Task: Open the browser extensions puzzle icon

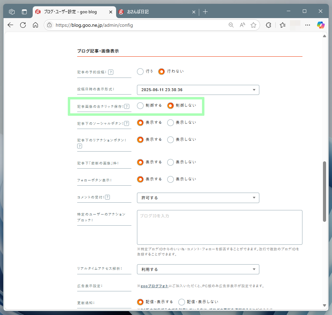Action: (268, 25)
